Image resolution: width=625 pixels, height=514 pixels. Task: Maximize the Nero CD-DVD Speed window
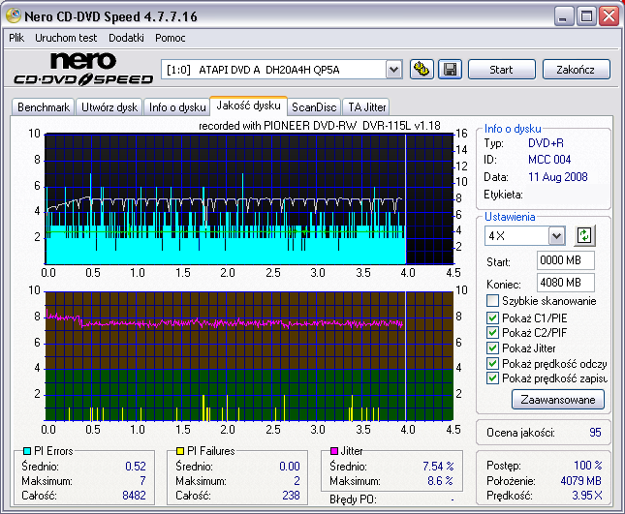click(x=586, y=16)
